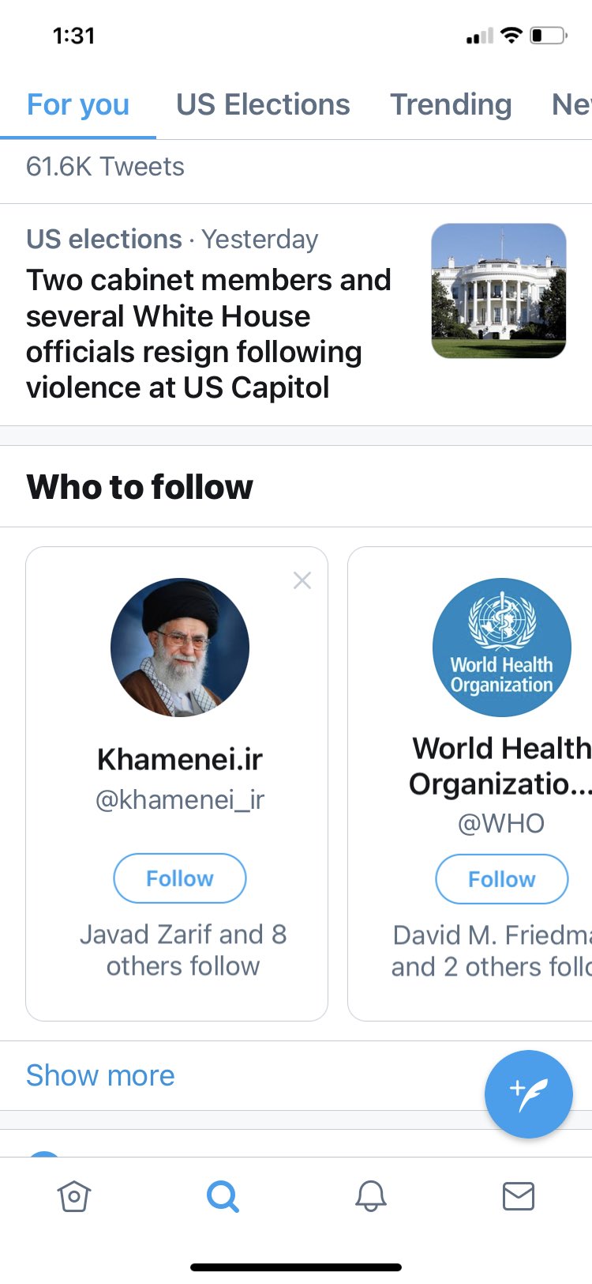Switch to the Trending tab
The width and height of the screenshot is (592, 1284).
(451, 104)
